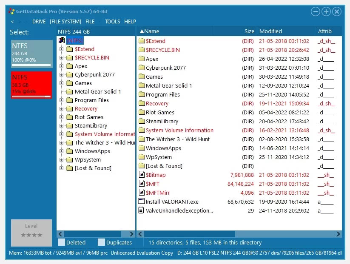The height and width of the screenshot is (264, 350).
Task: Click System Volume Information folder icon in list
Action: pos(142,130)
